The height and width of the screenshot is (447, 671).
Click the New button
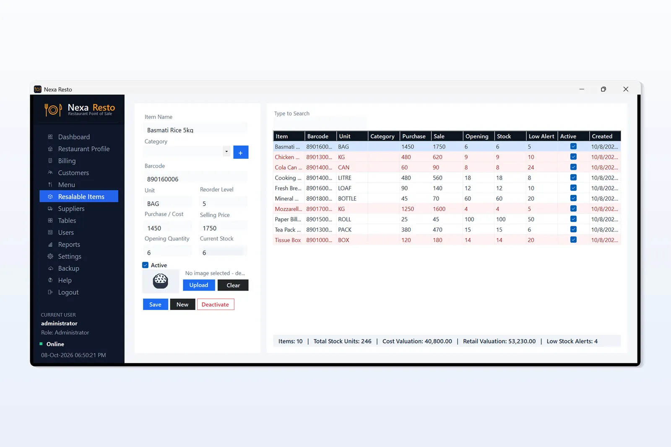point(182,305)
